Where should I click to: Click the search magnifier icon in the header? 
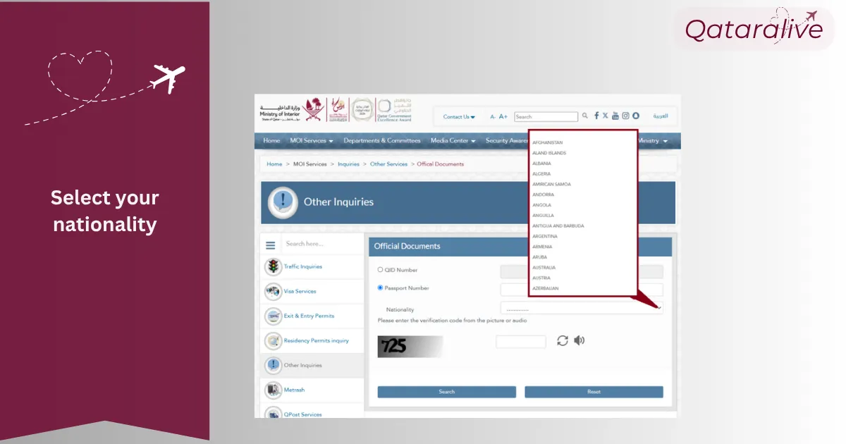tap(584, 116)
